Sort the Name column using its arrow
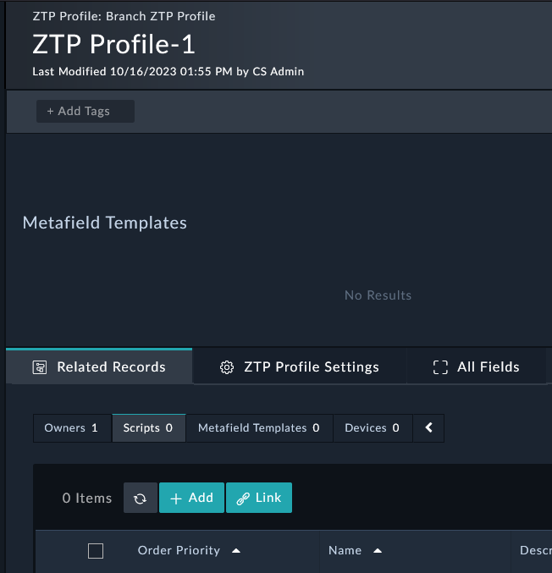552x573 pixels. click(378, 551)
